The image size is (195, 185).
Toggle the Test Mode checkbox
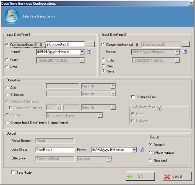click(13, 173)
